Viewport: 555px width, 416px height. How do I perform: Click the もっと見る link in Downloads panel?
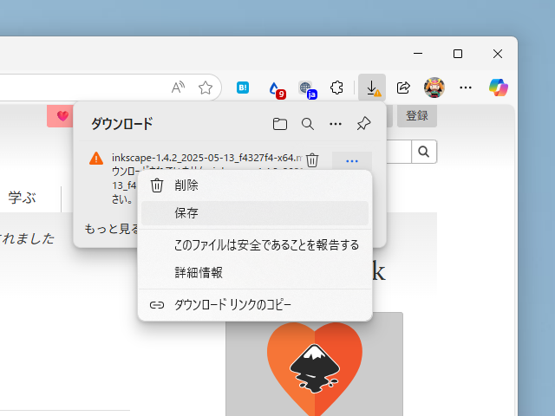click(x=112, y=229)
